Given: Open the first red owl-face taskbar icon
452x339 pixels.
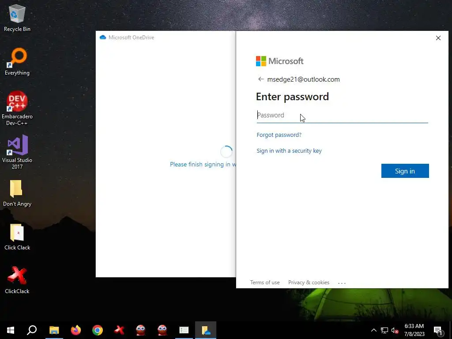Looking at the screenshot, I should (x=141, y=330).
